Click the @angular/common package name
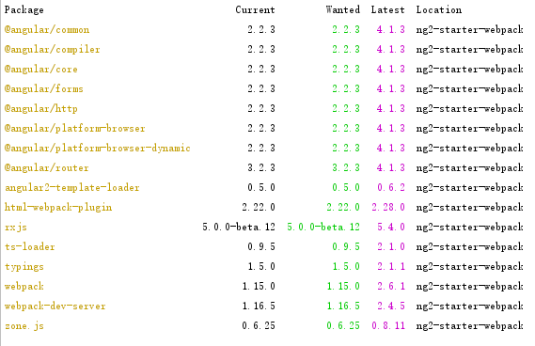The width and height of the screenshot is (535, 346). coord(47,30)
